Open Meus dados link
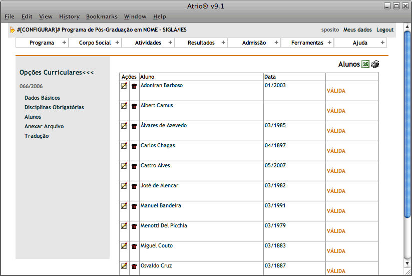The height and width of the screenshot is (276, 412). [357, 30]
